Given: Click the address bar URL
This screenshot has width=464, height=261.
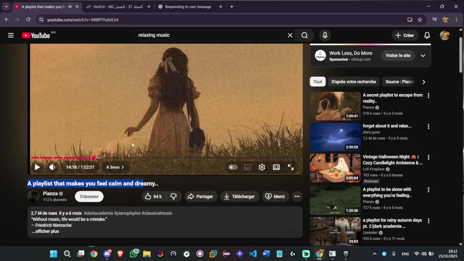Looking at the screenshot, I should point(83,20).
